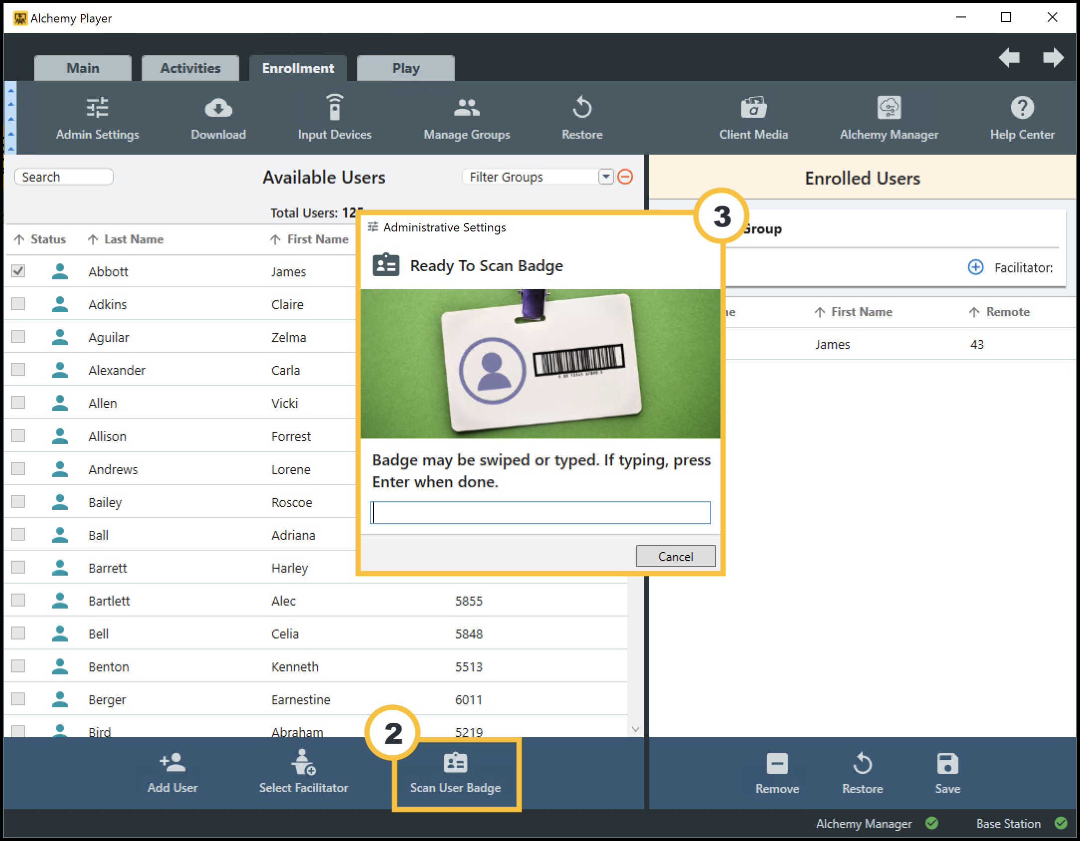Open the Help Center

[1022, 118]
